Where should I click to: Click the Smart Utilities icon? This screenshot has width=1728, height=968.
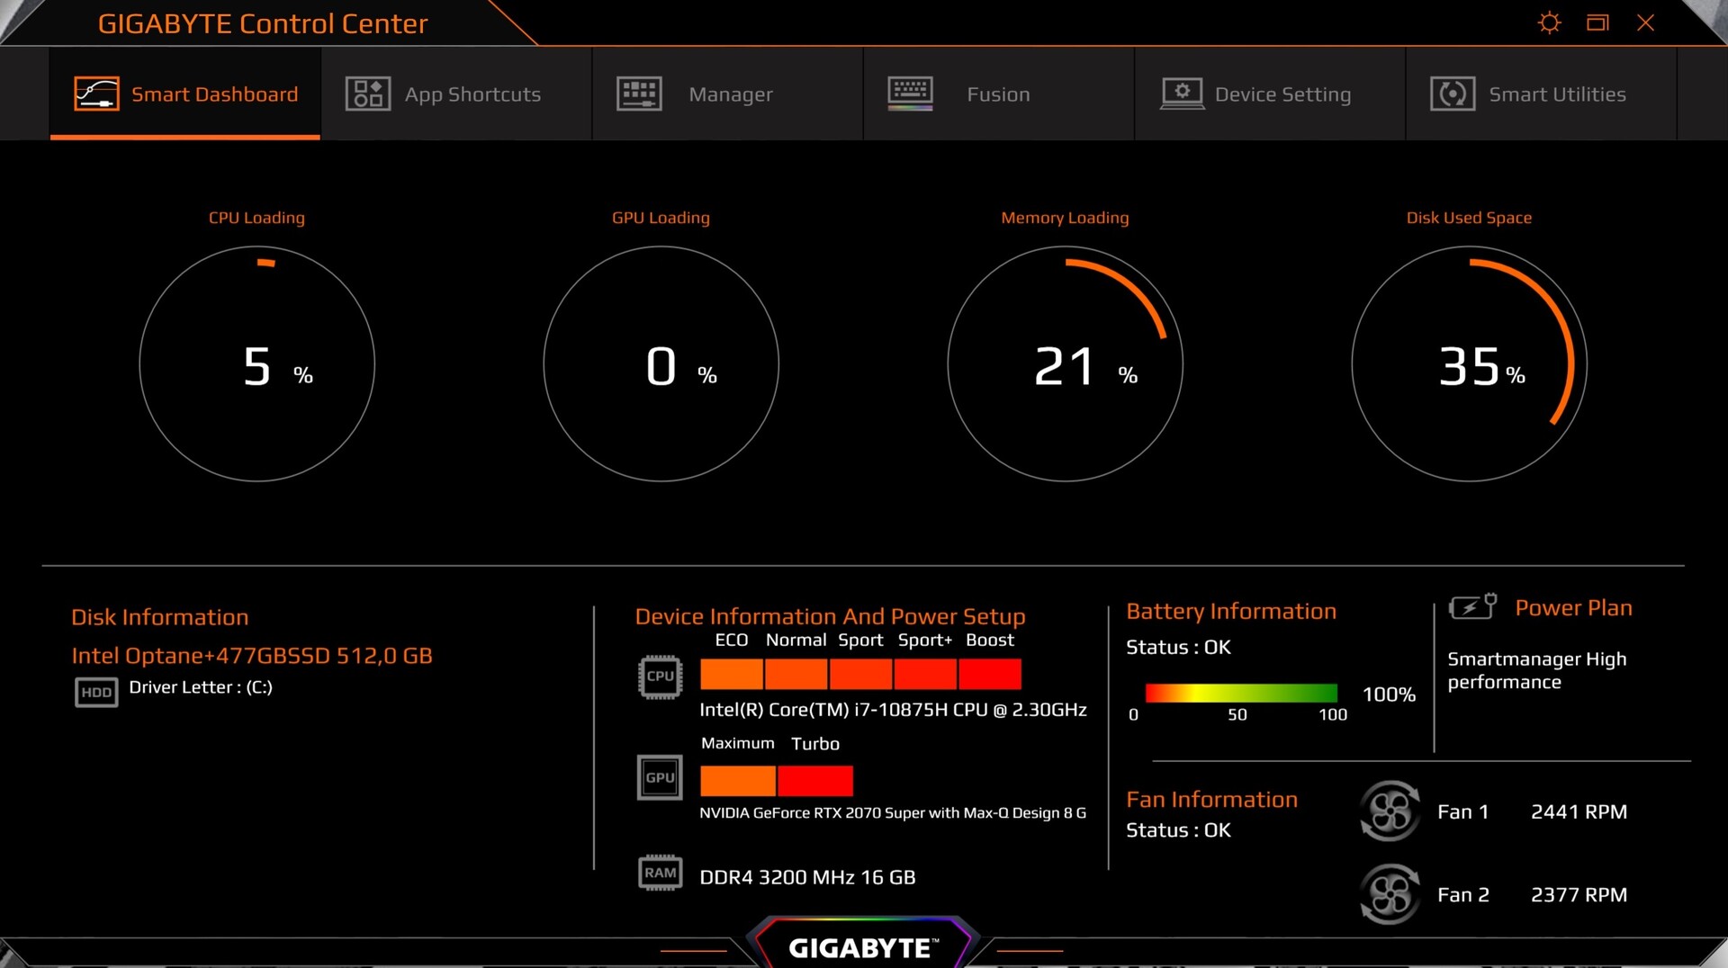click(x=1453, y=94)
